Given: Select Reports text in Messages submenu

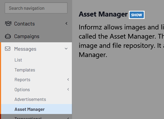Looking at the screenshot, I should point(22,80).
